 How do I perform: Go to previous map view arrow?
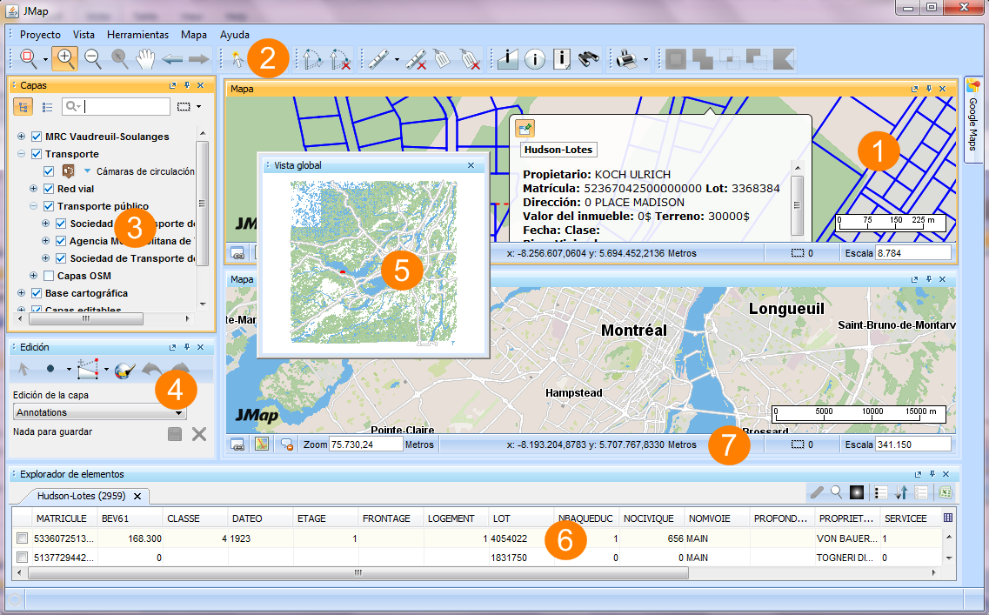click(x=172, y=59)
